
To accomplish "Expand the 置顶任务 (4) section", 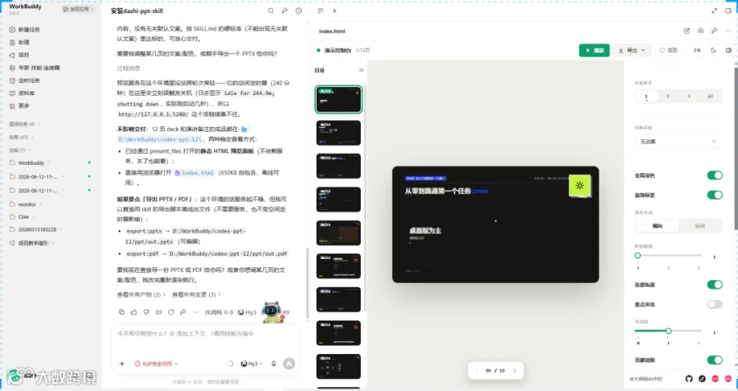I will (25, 125).
